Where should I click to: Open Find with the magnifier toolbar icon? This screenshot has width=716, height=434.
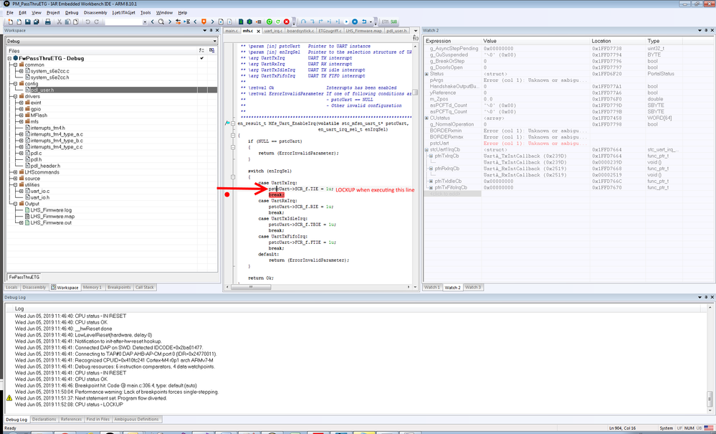coord(161,21)
